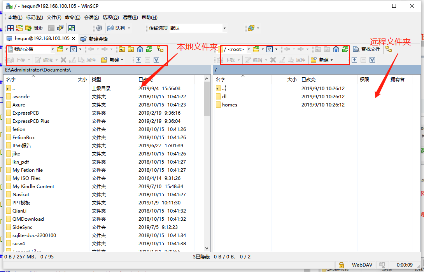
Task: Click the 队列 queue button
Action: click(118, 28)
